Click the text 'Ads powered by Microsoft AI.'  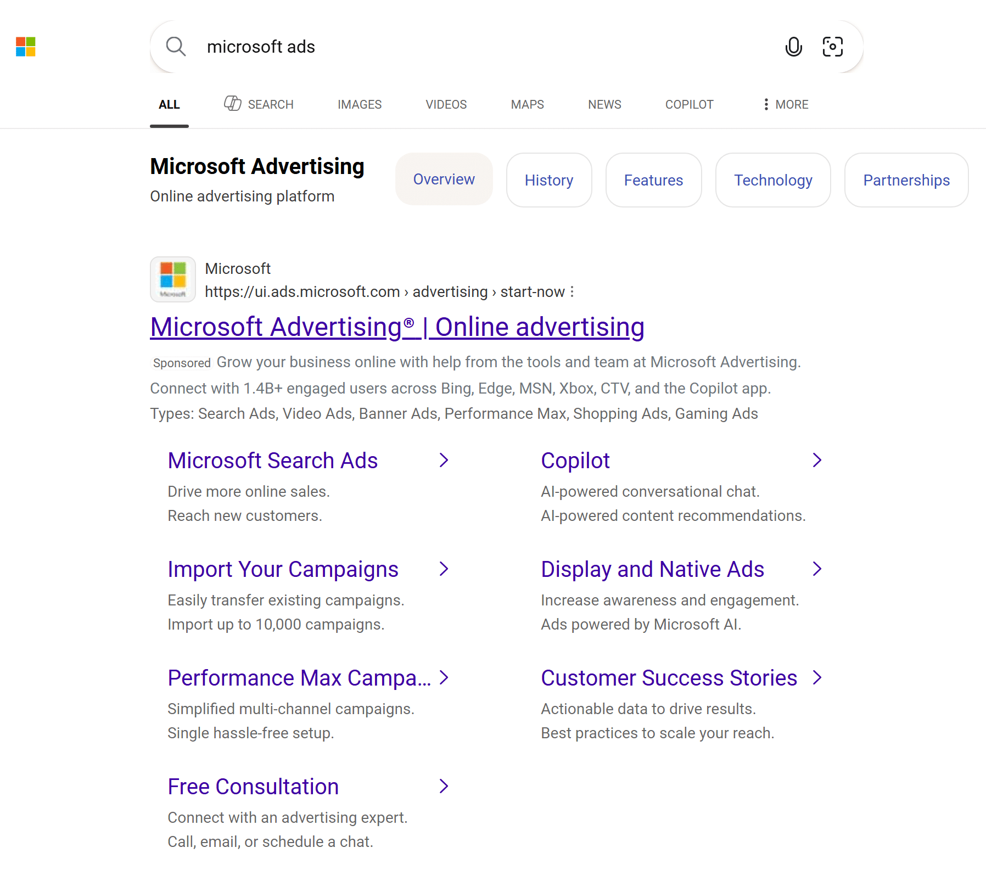[x=641, y=624]
